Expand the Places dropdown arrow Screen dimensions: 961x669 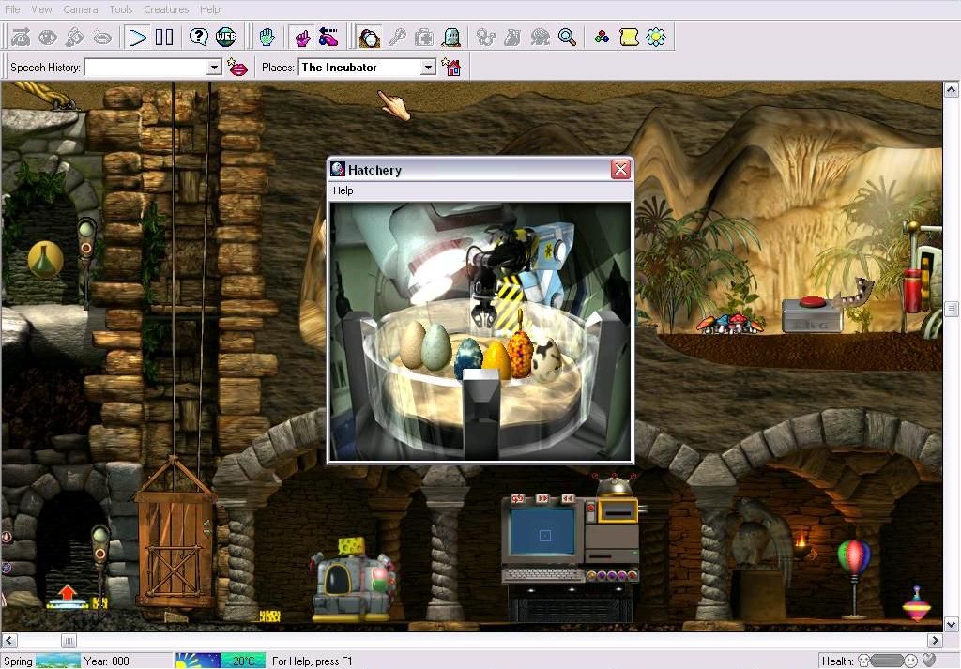428,68
